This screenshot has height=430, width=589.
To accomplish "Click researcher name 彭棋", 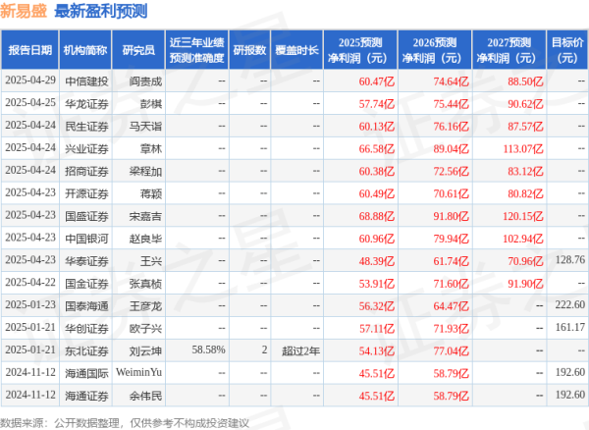I will point(151,104).
